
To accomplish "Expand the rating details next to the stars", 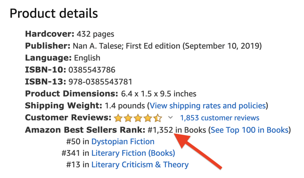I will point(170,118).
